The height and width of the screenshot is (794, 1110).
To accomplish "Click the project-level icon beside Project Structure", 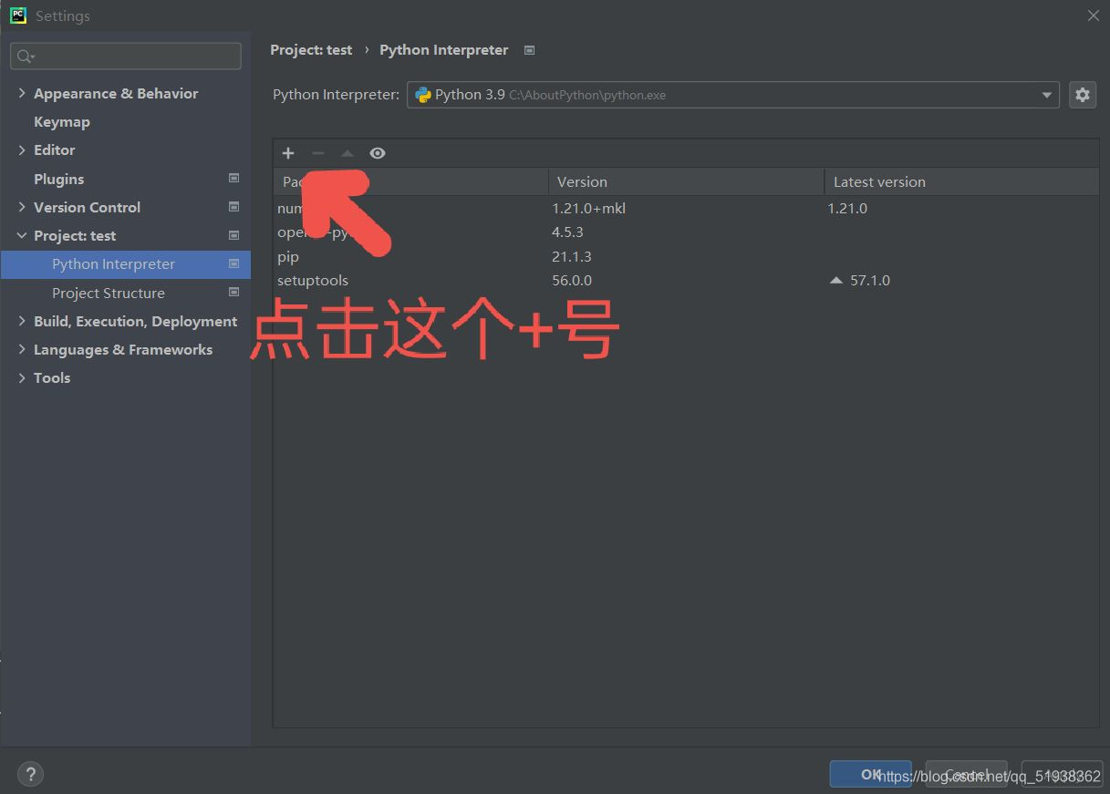I will click(233, 293).
